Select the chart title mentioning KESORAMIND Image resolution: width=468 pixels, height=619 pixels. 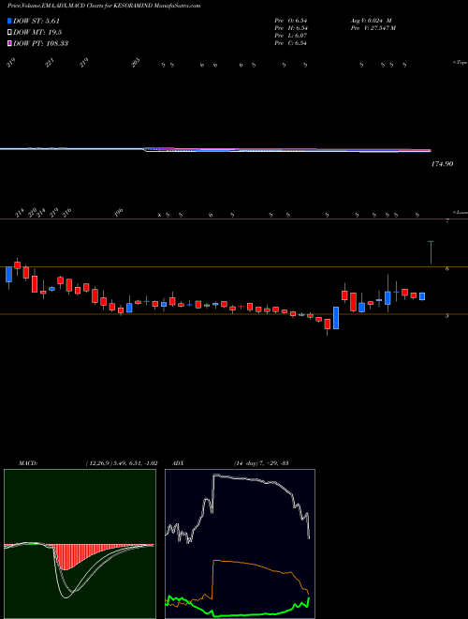tap(104, 6)
